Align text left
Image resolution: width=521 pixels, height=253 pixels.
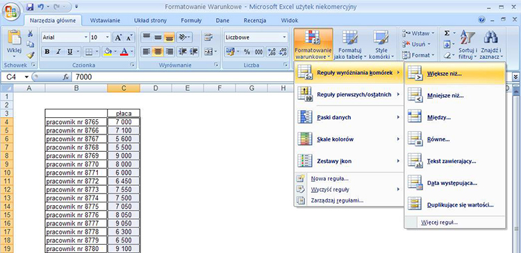tap(147, 52)
